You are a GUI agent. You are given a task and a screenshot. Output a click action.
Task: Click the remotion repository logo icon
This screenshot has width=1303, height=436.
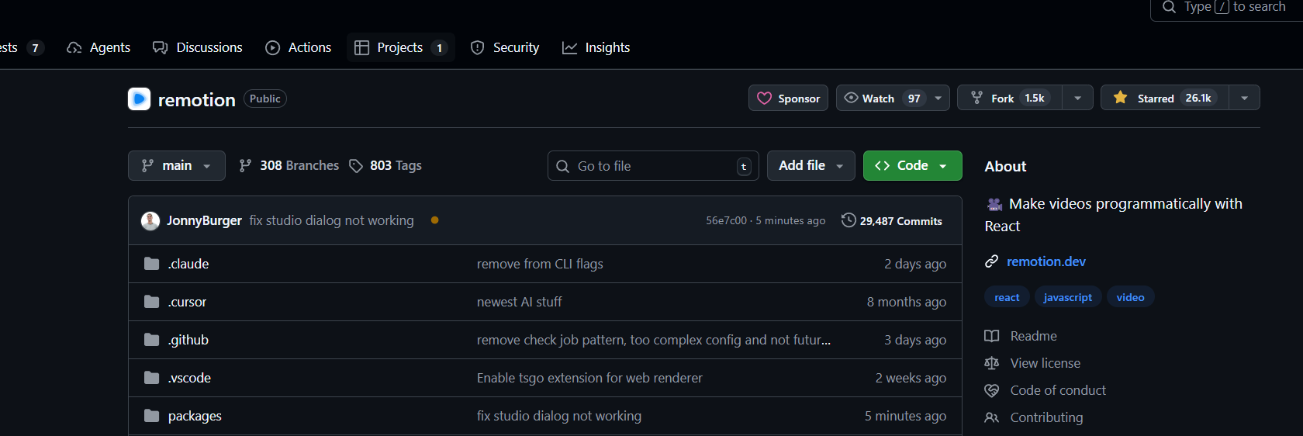(139, 99)
